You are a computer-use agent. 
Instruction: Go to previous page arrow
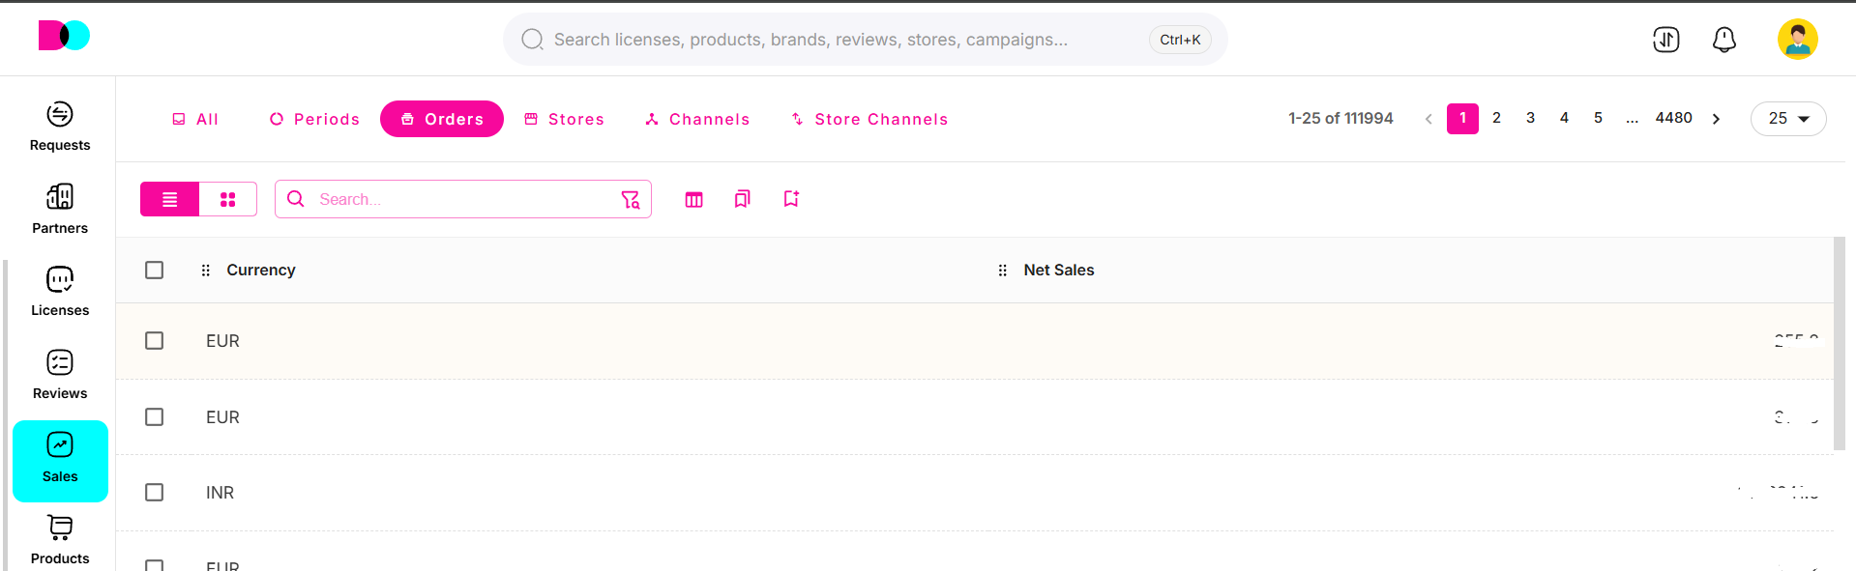point(1429,119)
